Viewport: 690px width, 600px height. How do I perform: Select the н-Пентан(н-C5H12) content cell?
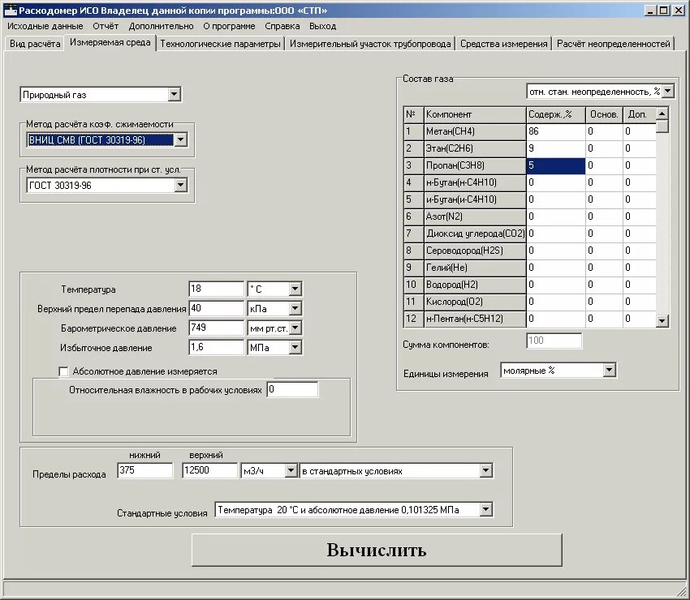point(556,319)
